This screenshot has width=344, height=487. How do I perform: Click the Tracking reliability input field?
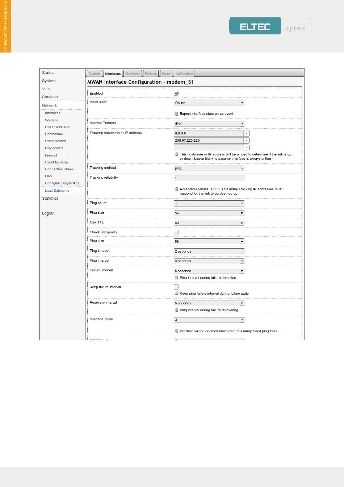(209, 178)
